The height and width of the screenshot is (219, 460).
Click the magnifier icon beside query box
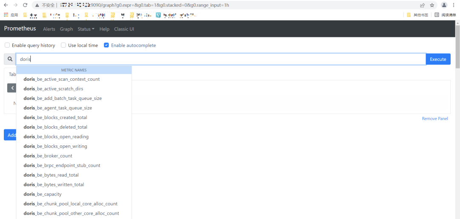(x=10, y=59)
